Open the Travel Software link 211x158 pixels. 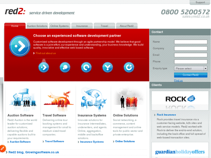55,141
